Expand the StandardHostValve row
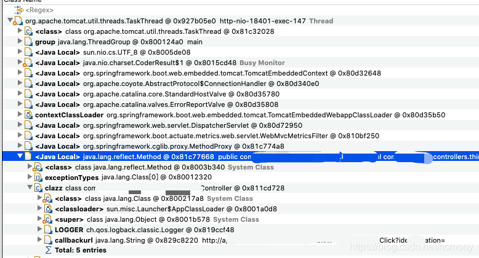This screenshot has width=479, height=258. [x=20, y=93]
